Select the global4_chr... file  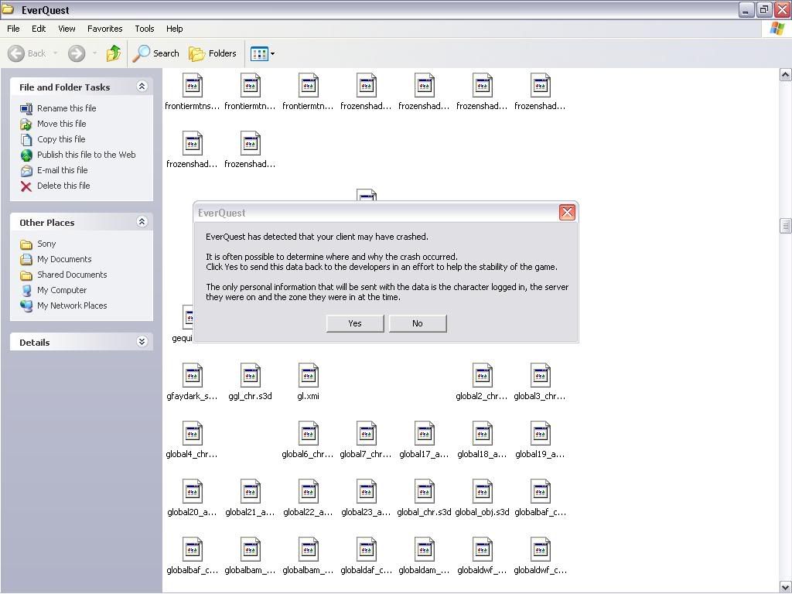[x=192, y=440]
